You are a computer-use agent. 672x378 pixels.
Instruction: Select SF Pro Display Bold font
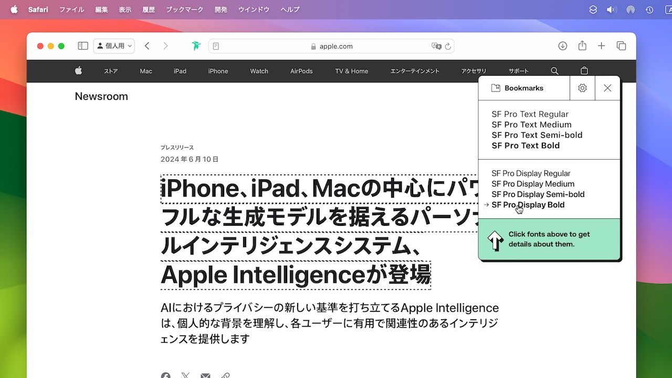click(528, 205)
